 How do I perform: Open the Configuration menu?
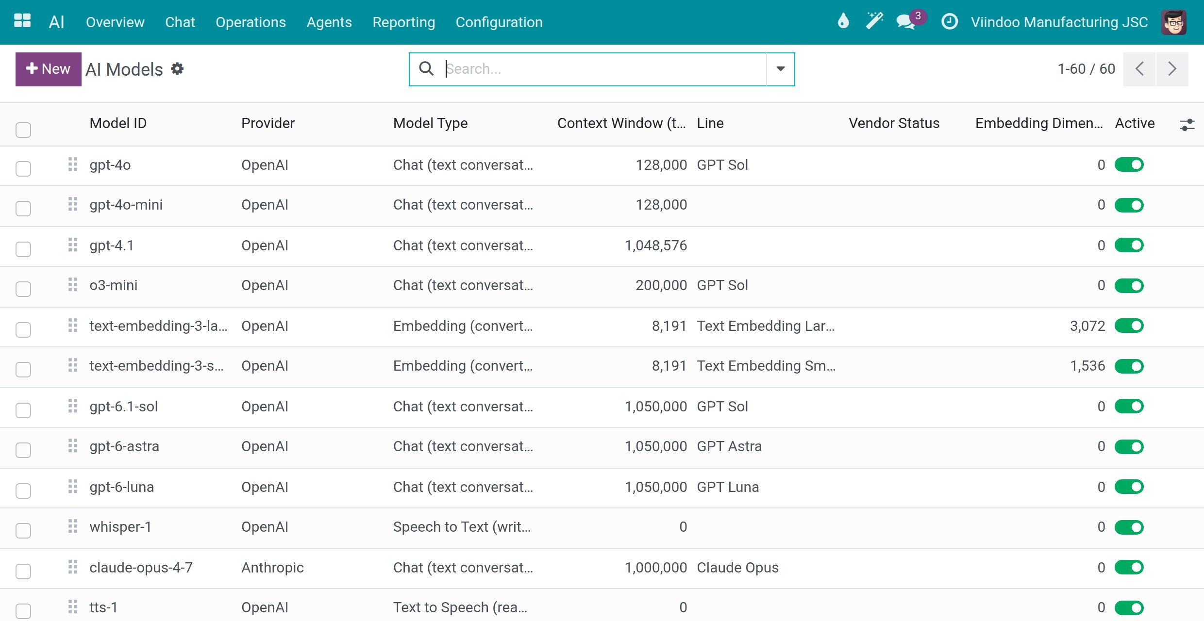499,22
